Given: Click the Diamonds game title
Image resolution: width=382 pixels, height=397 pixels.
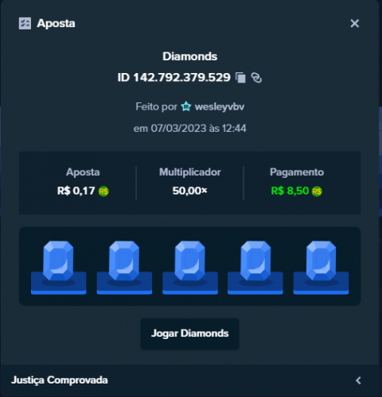Looking at the screenshot, I should point(190,56).
